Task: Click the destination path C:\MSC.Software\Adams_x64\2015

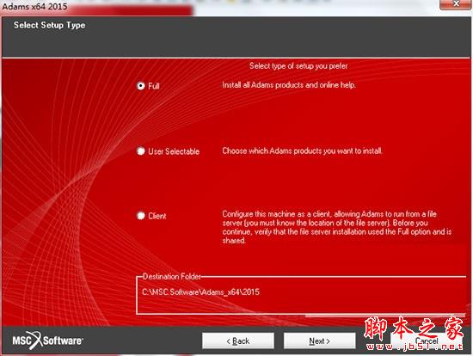Action: 200,292
